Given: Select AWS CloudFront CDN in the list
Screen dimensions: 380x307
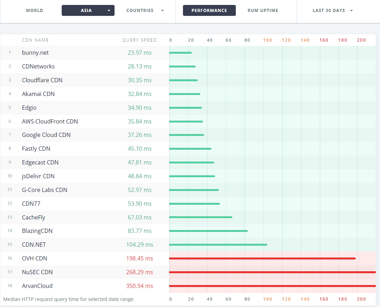Looking at the screenshot, I should point(50,121).
